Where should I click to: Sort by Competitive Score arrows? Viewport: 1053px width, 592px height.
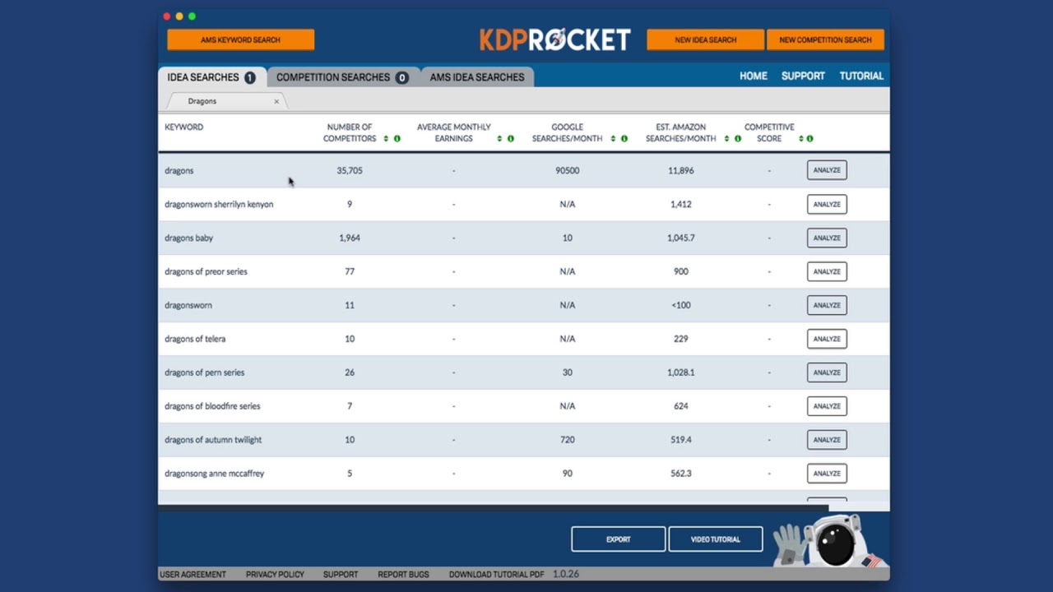tap(800, 139)
